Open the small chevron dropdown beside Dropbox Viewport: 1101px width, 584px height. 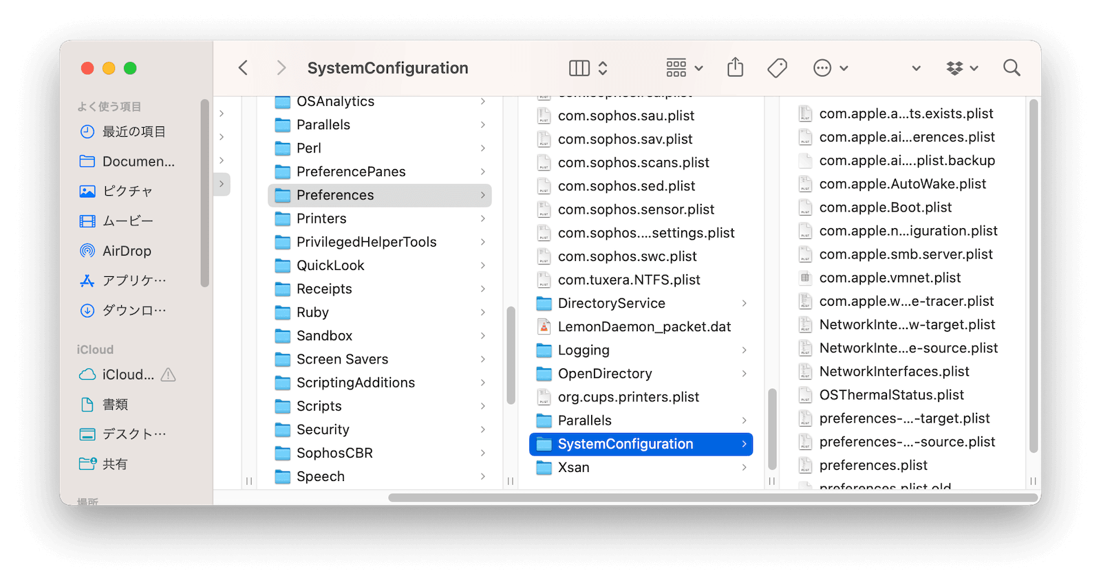tap(916, 69)
